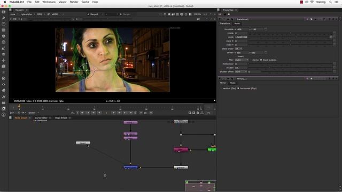Open the rgba.alpha channel dropdown
342x192 pixels.
tap(27, 14)
